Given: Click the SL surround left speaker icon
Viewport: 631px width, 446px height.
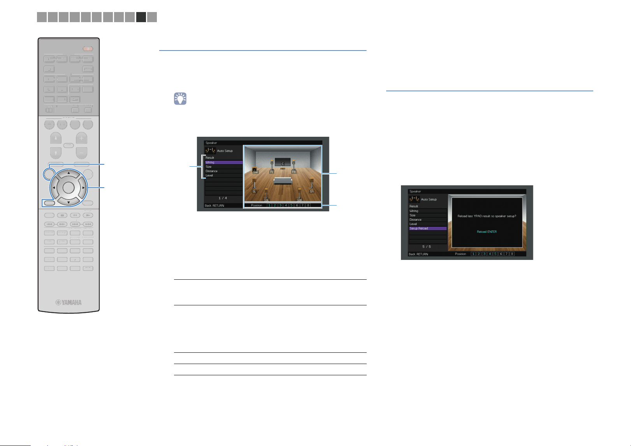Looking at the screenshot, I should click(x=254, y=186).
